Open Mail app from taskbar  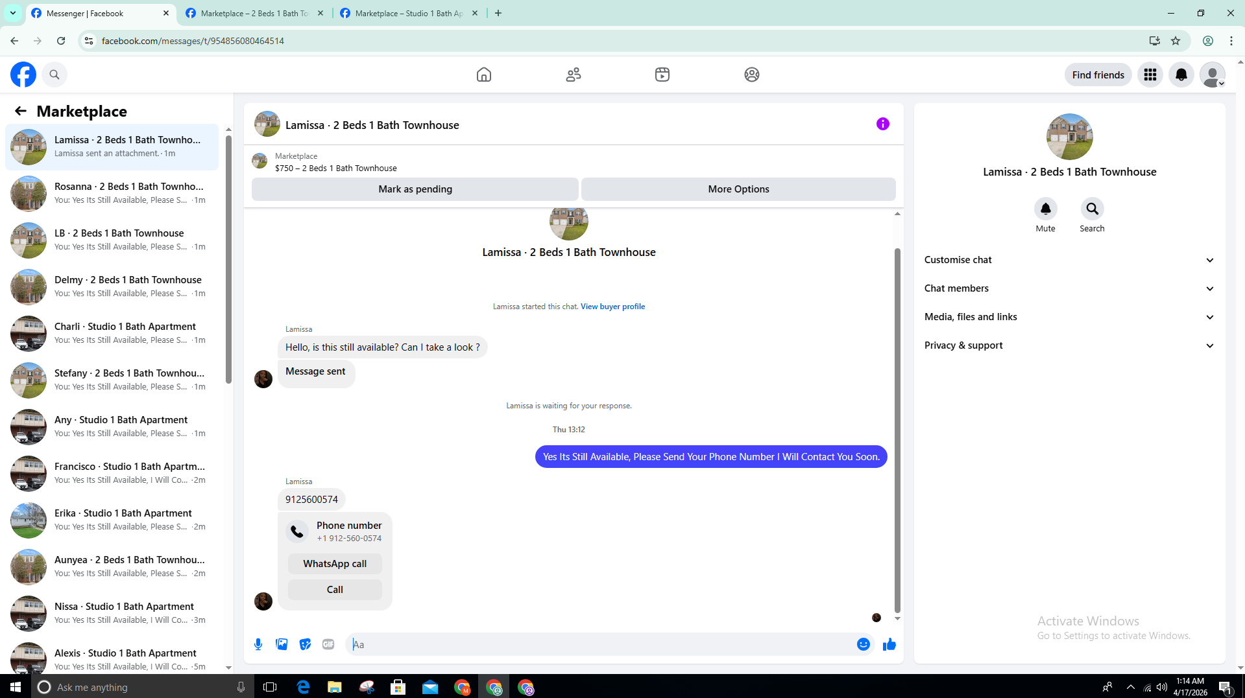pos(430,687)
